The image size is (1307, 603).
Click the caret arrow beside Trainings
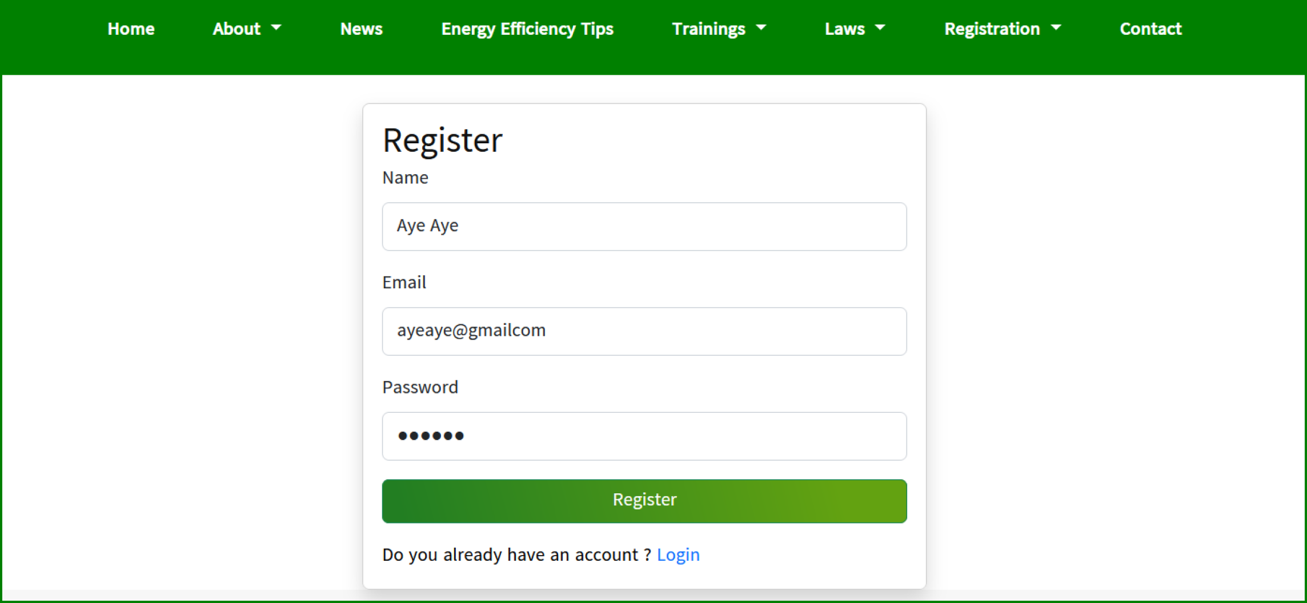(x=761, y=27)
